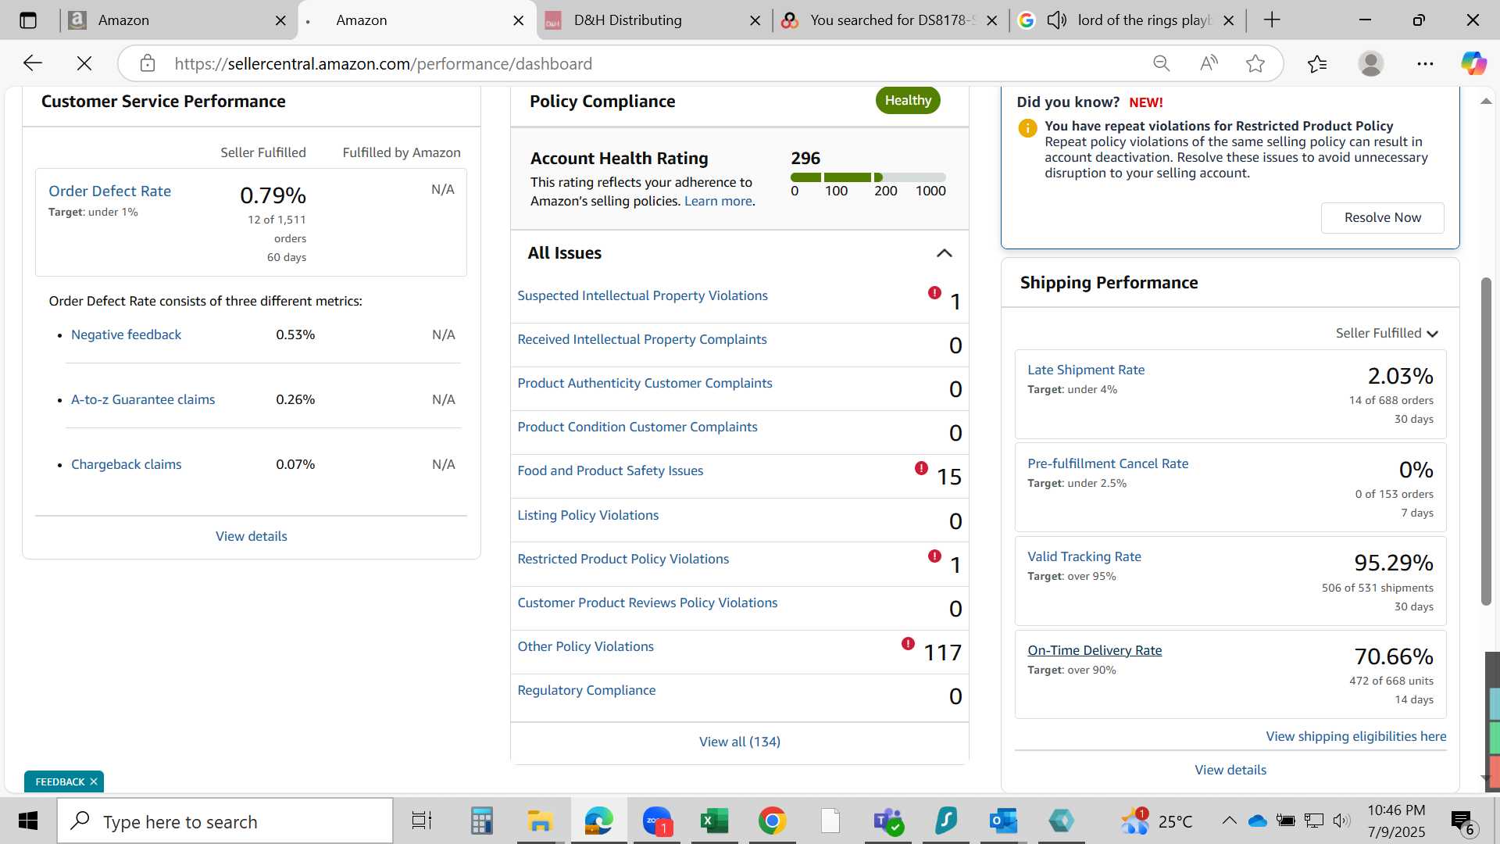
Task: Open Settings and more ellipsis
Action: click(x=1425, y=63)
